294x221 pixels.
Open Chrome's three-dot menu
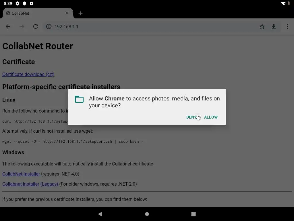click(x=287, y=26)
